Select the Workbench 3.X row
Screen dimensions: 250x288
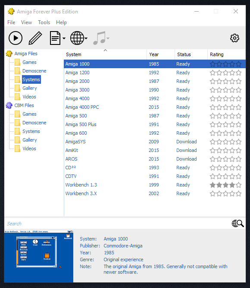155,193
